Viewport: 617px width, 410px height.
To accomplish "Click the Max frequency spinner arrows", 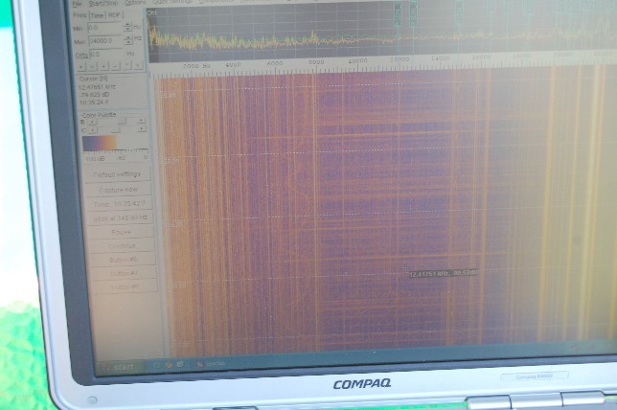I will (x=128, y=40).
